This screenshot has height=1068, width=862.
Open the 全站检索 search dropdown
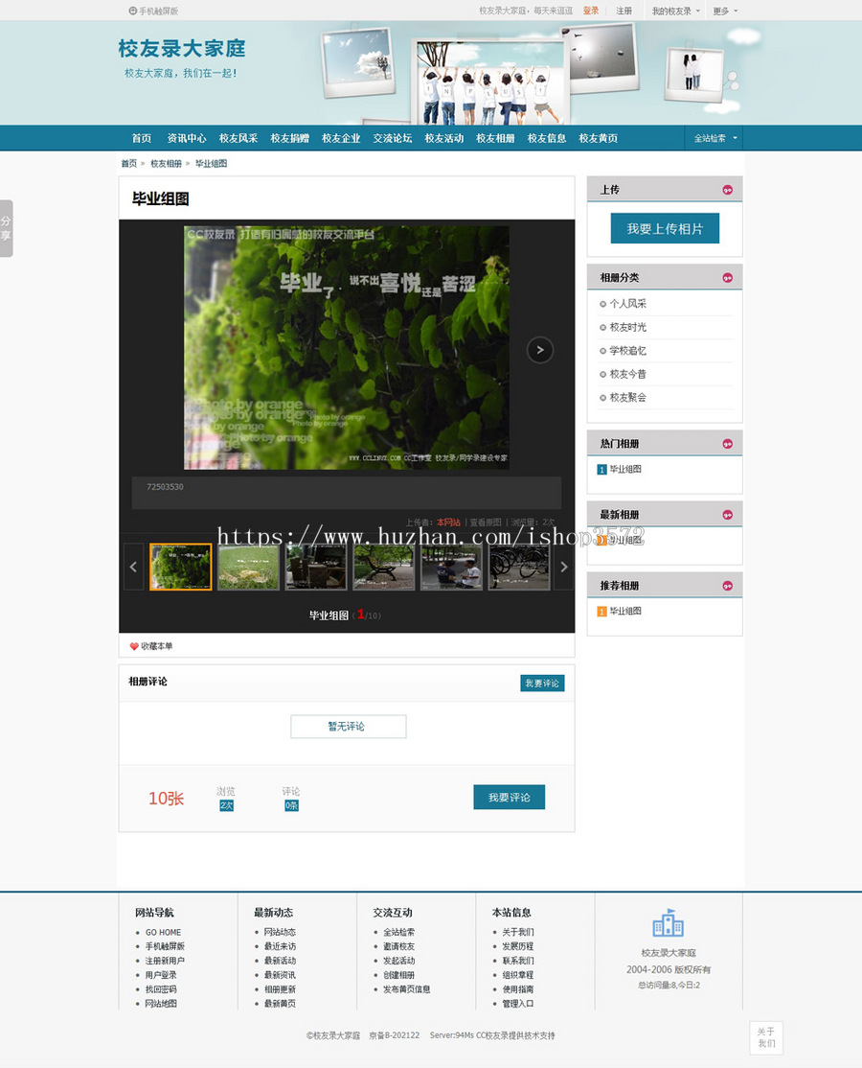pos(714,137)
